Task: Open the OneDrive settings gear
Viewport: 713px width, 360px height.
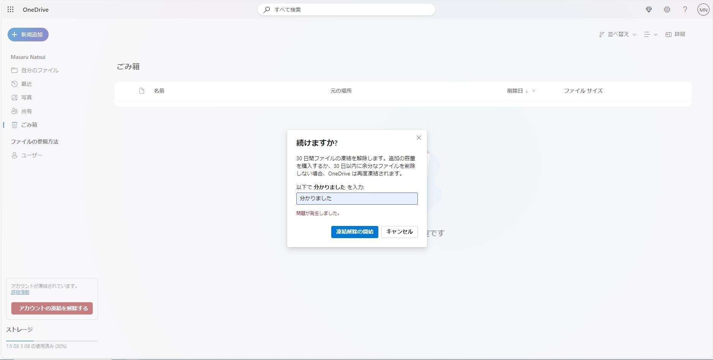Action: 667,9
